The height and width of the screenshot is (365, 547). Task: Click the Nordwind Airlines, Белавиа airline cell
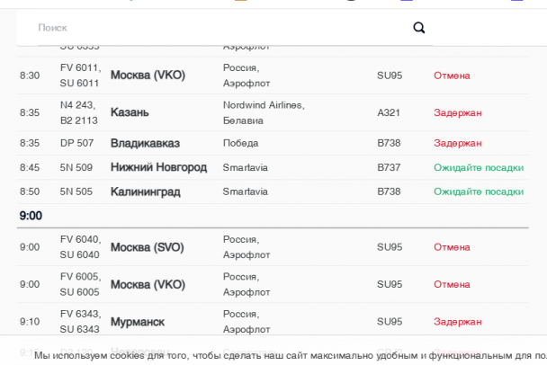pyautogui.click(x=264, y=112)
